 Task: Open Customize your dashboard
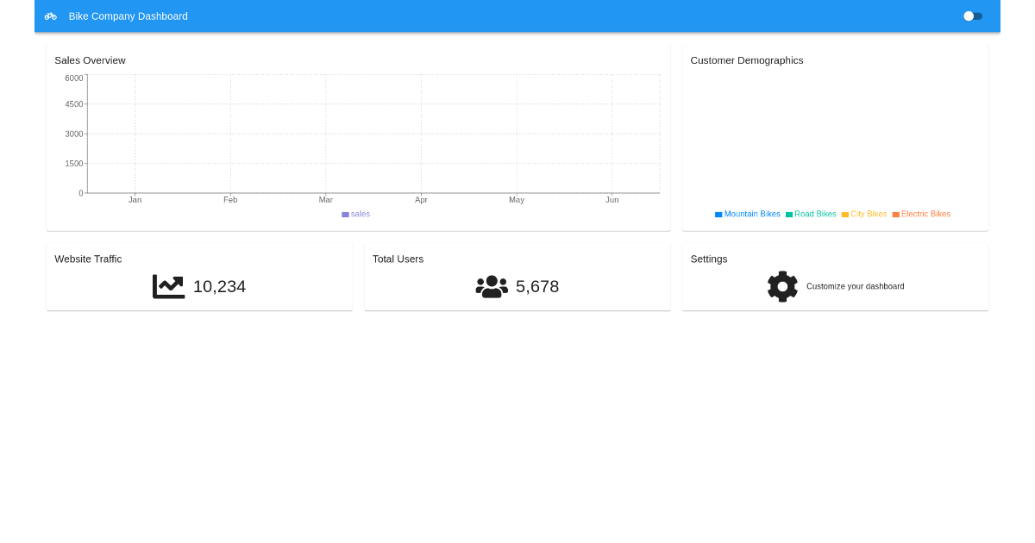(x=855, y=286)
